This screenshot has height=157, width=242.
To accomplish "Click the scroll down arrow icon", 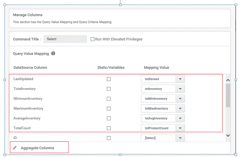I will coord(228,136).
